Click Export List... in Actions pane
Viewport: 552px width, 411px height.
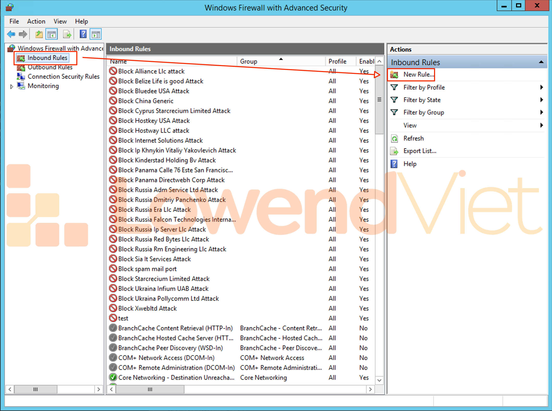[419, 151]
